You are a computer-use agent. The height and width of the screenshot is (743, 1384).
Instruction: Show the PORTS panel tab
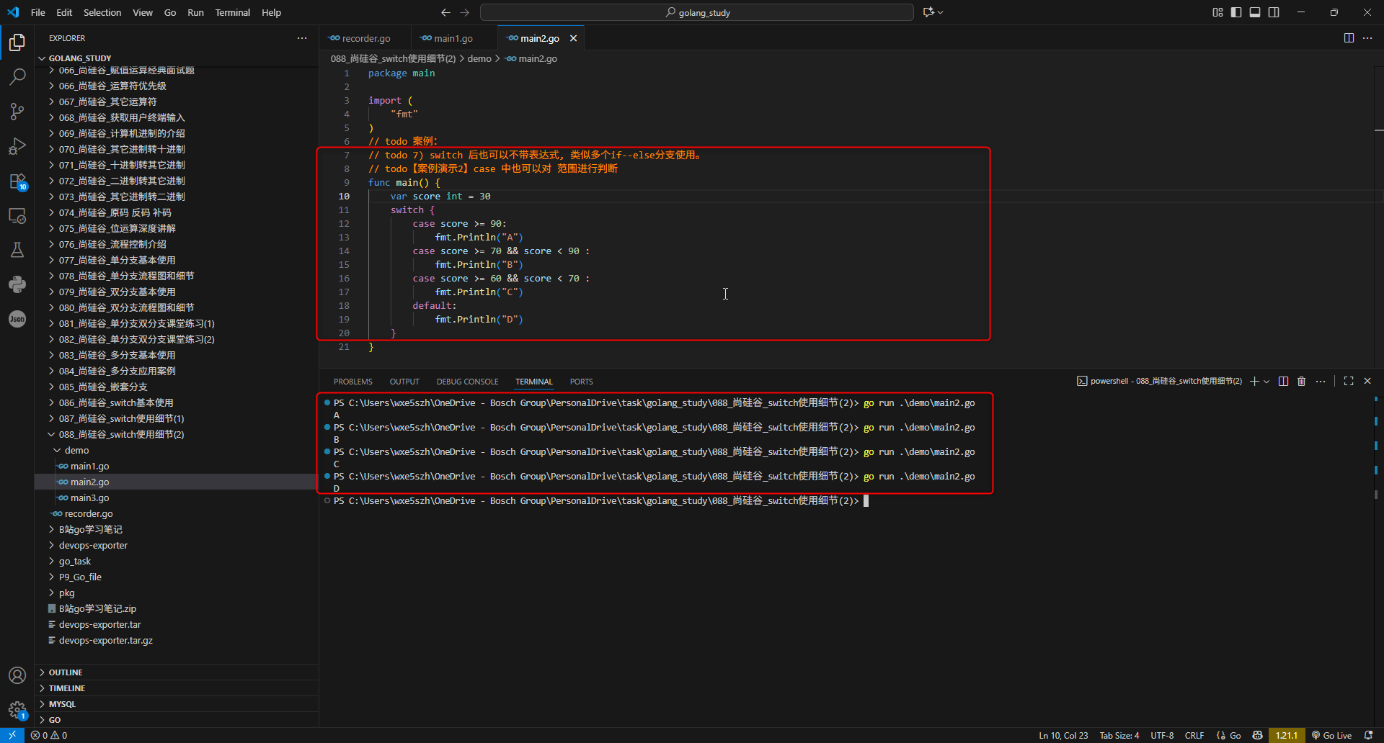click(581, 382)
